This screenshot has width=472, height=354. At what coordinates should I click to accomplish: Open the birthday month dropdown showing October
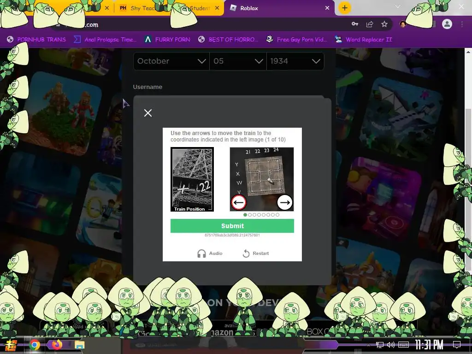click(171, 61)
